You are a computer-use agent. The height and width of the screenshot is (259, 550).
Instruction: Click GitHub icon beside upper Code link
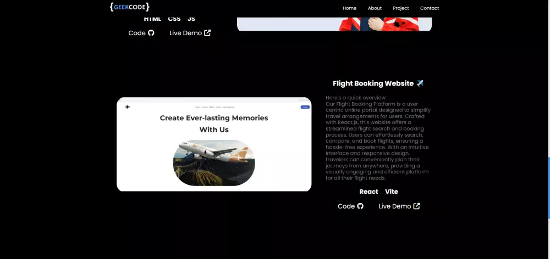pos(151,33)
